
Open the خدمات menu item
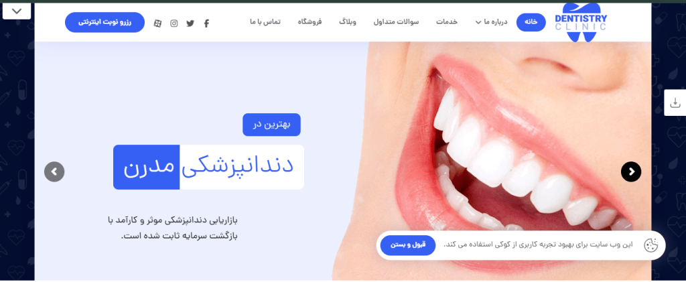click(x=447, y=22)
